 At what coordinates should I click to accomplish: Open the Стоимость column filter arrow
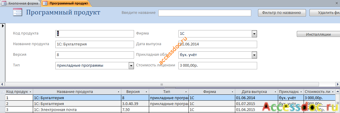(x=333, y=92)
